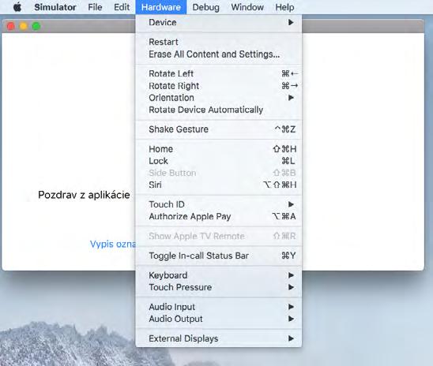Expand the Orientation submenu
The height and width of the screenshot is (366, 433).
point(219,98)
